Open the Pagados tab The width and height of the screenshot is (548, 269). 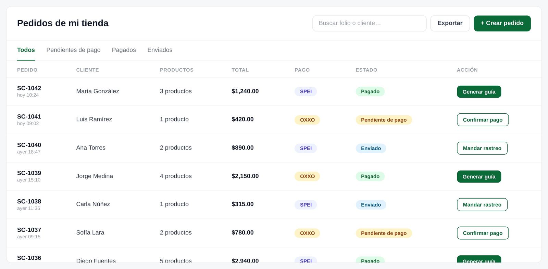124,50
